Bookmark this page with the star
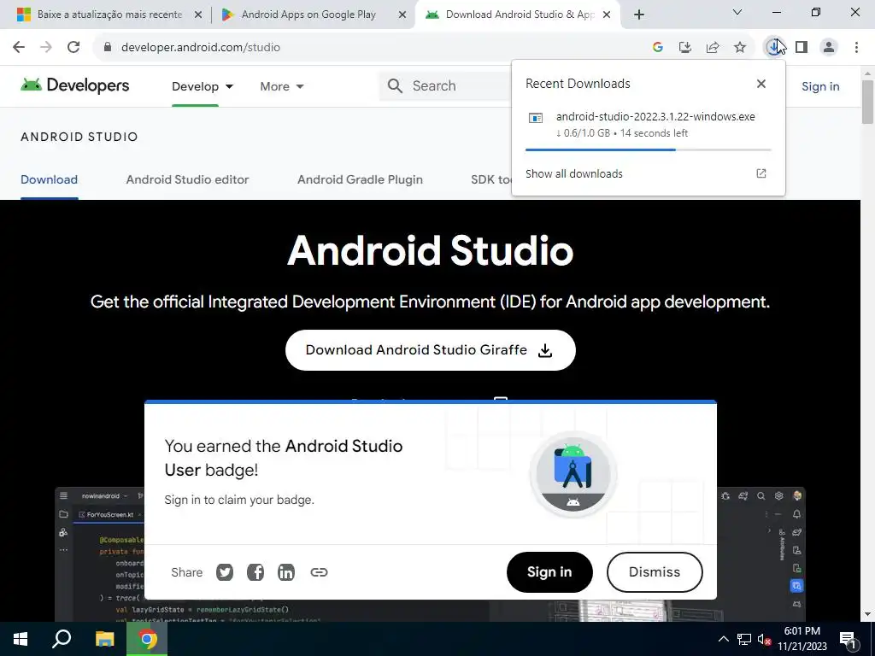The height and width of the screenshot is (656, 875). pos(740,48)
